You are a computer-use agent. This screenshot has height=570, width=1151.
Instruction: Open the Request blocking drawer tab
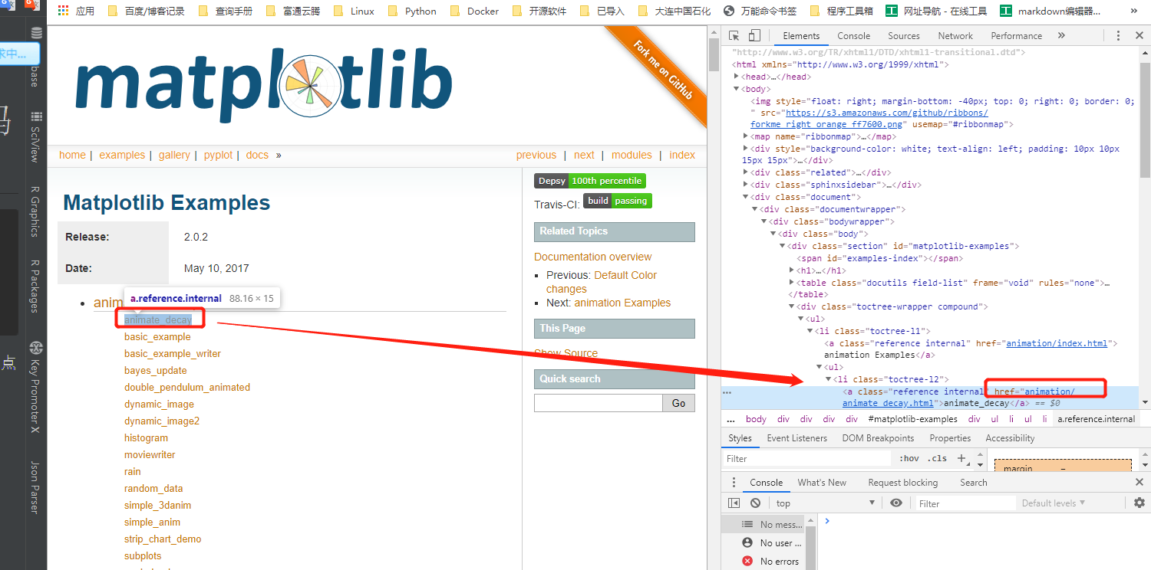[x=903, y=483]
